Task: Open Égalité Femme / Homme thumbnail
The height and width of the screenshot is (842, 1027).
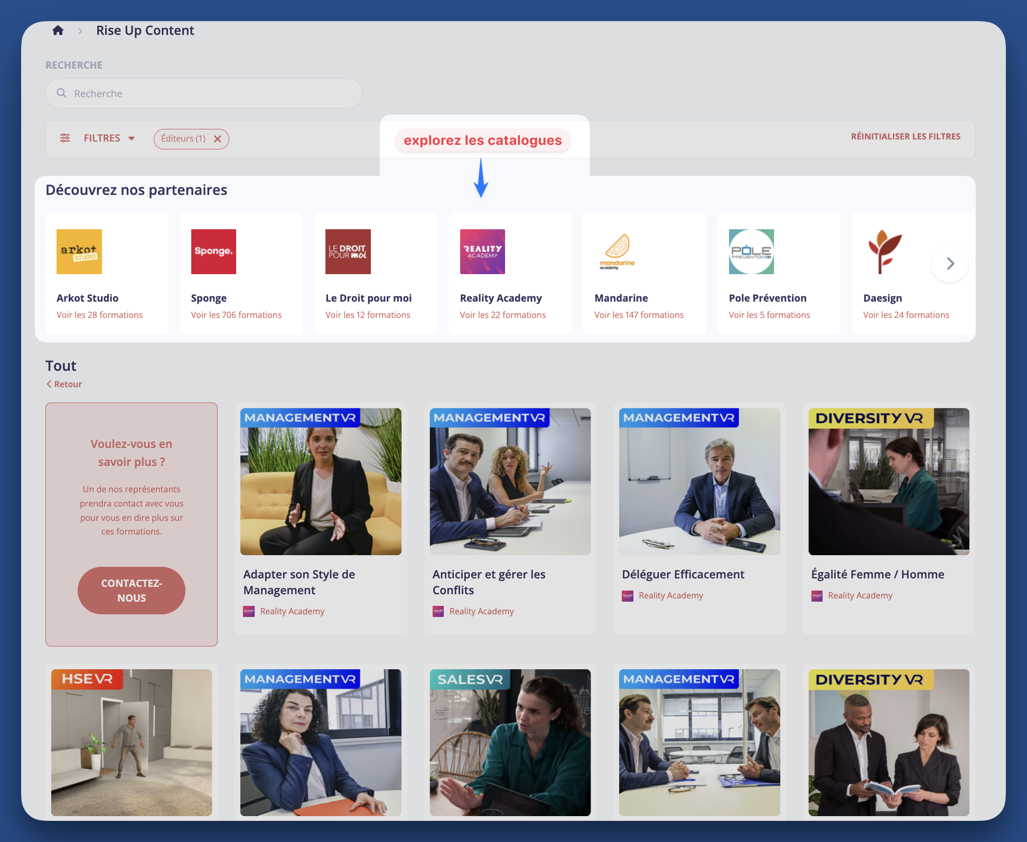Action: tap(889, 481)
